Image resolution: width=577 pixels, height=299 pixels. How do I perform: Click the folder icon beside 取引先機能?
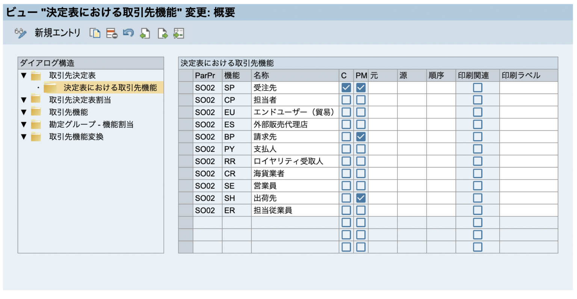[36, 112]
